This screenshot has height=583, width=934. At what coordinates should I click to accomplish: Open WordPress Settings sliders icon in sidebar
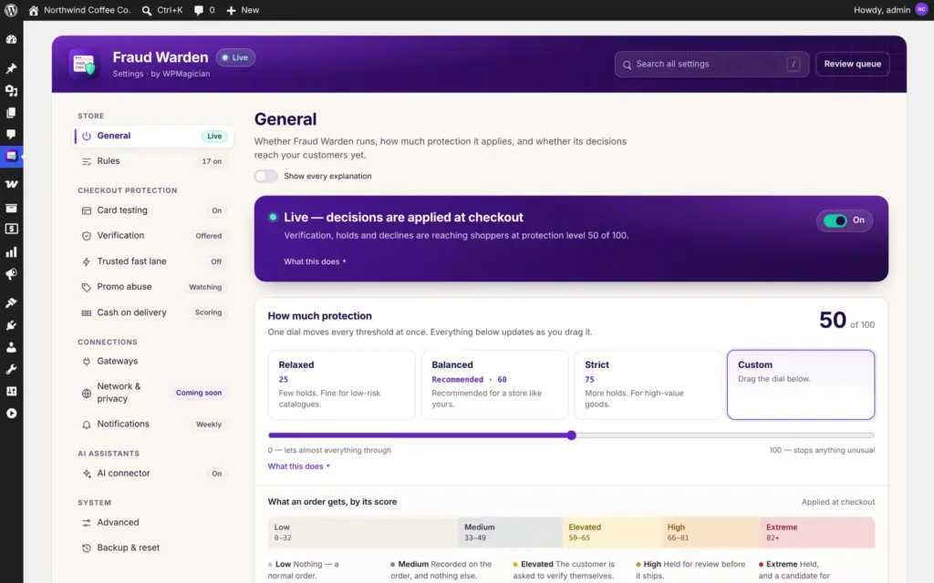point(11,392)
